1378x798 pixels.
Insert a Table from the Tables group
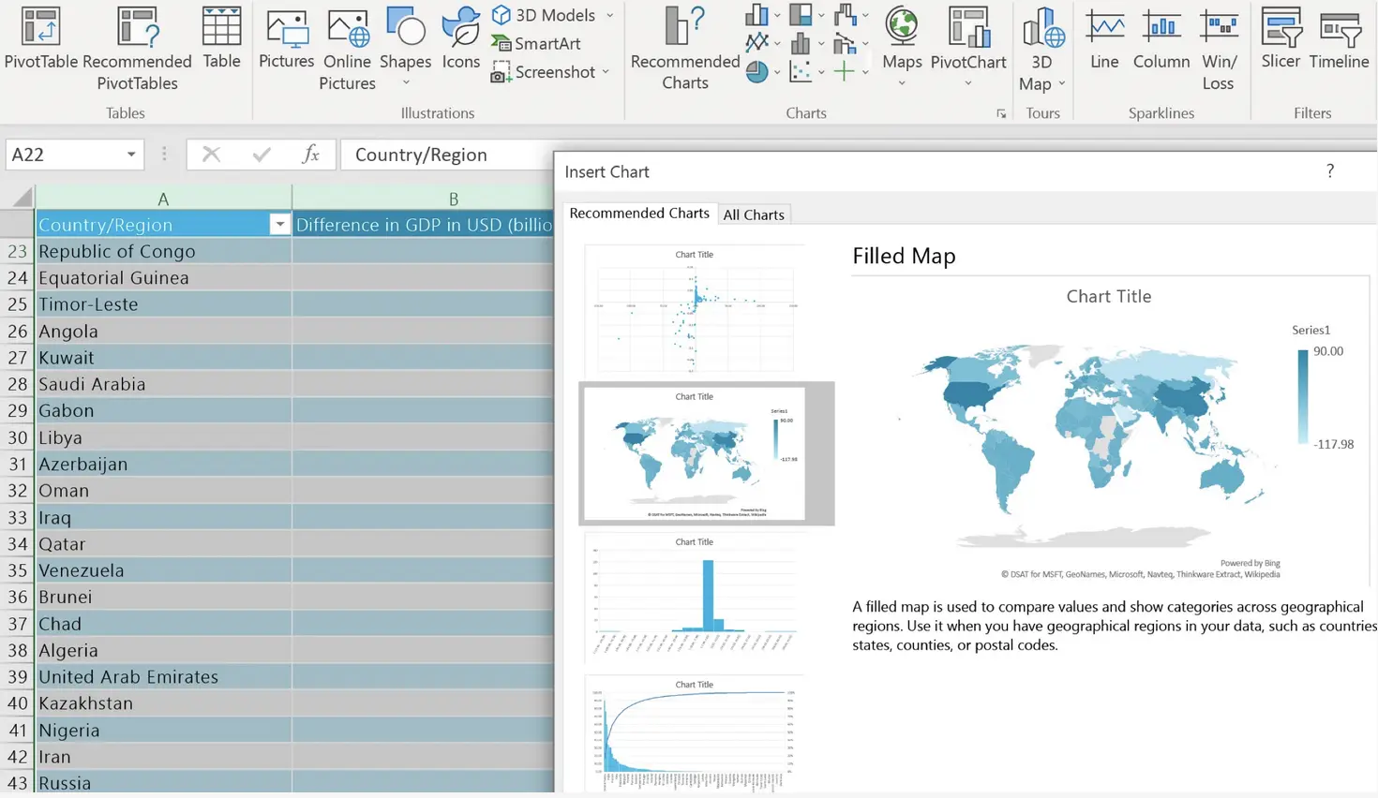221,37
